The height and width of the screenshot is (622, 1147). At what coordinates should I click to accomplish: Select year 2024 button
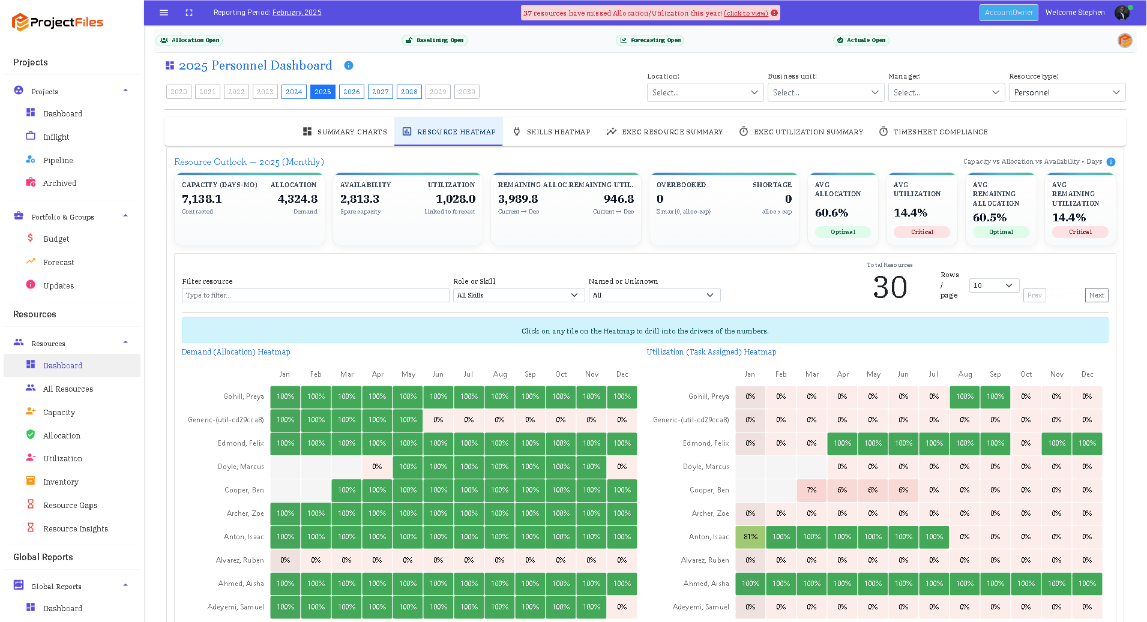pos(294,92)
